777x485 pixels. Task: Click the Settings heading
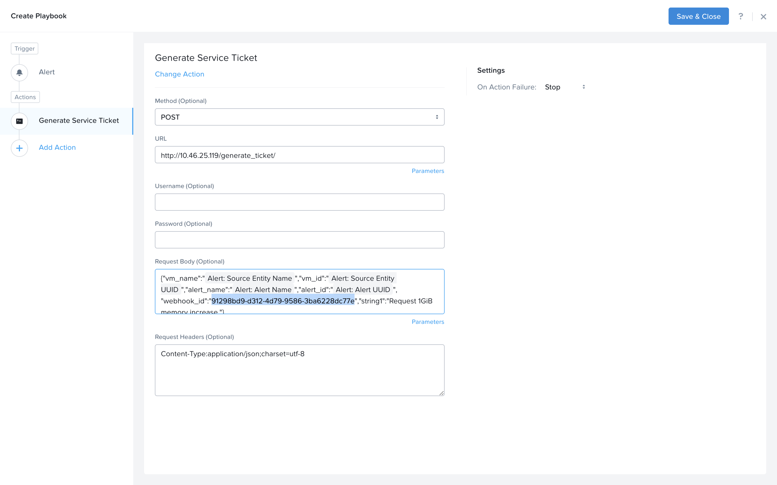coord(490,70)
